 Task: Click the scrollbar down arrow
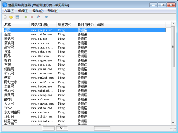(x=173, y=123)
